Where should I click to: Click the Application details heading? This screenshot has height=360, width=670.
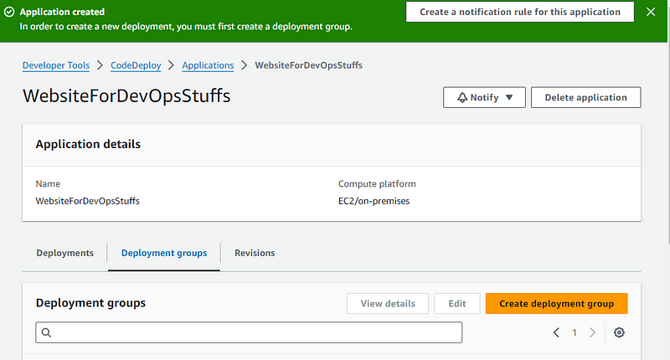pos(88,144)
